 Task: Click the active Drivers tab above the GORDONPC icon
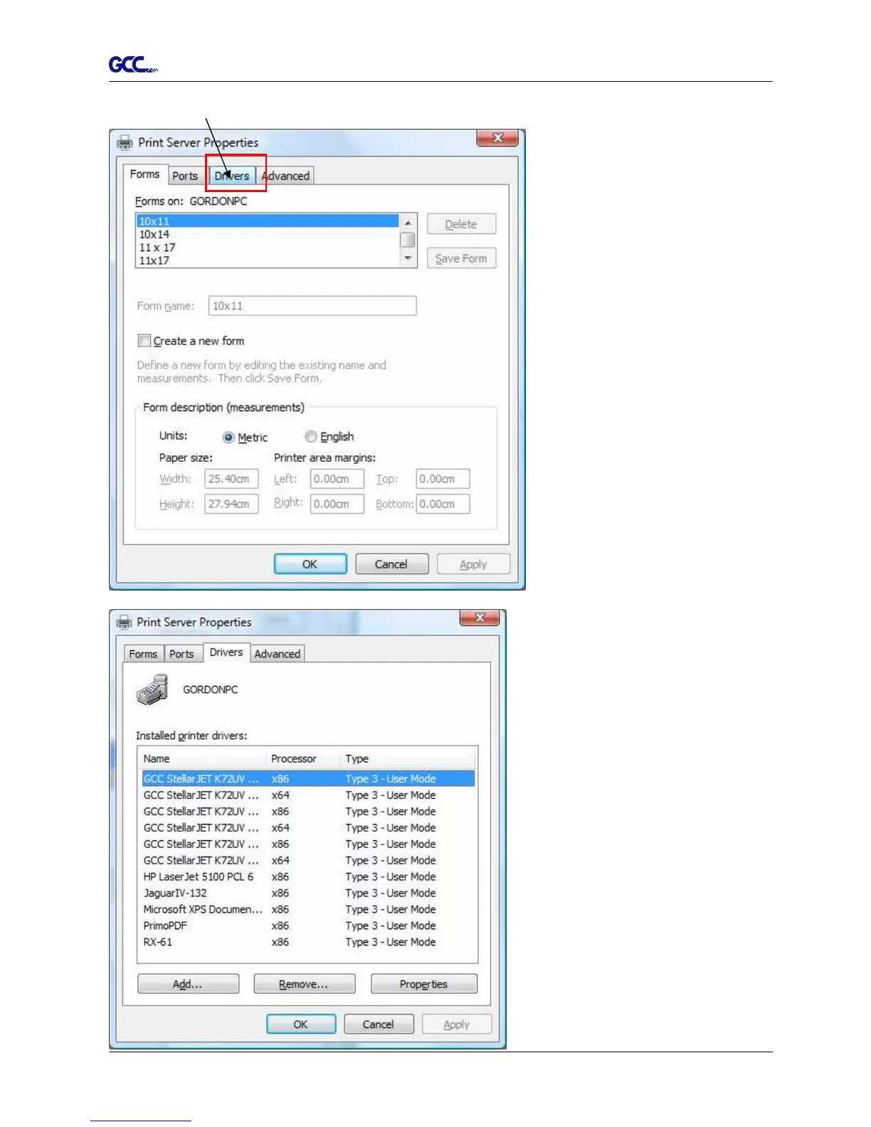226,652
